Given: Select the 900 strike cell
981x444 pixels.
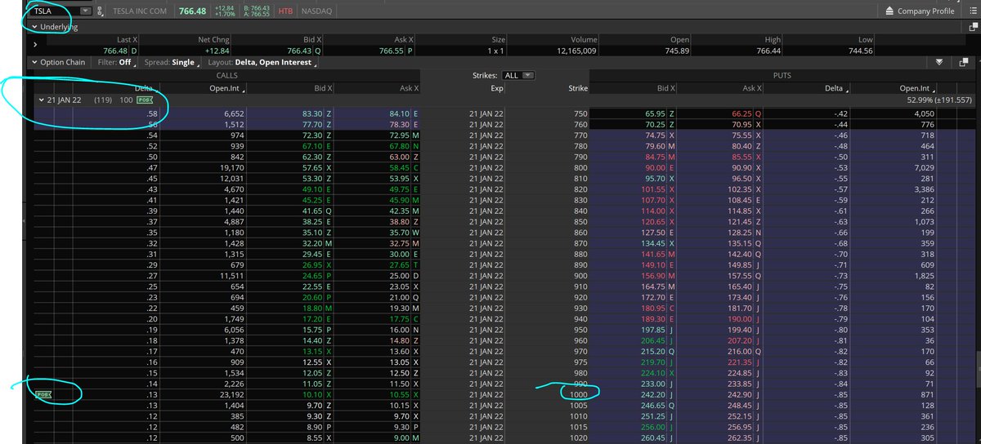Looking at the screenshot, I should click(x=580, y=276).
